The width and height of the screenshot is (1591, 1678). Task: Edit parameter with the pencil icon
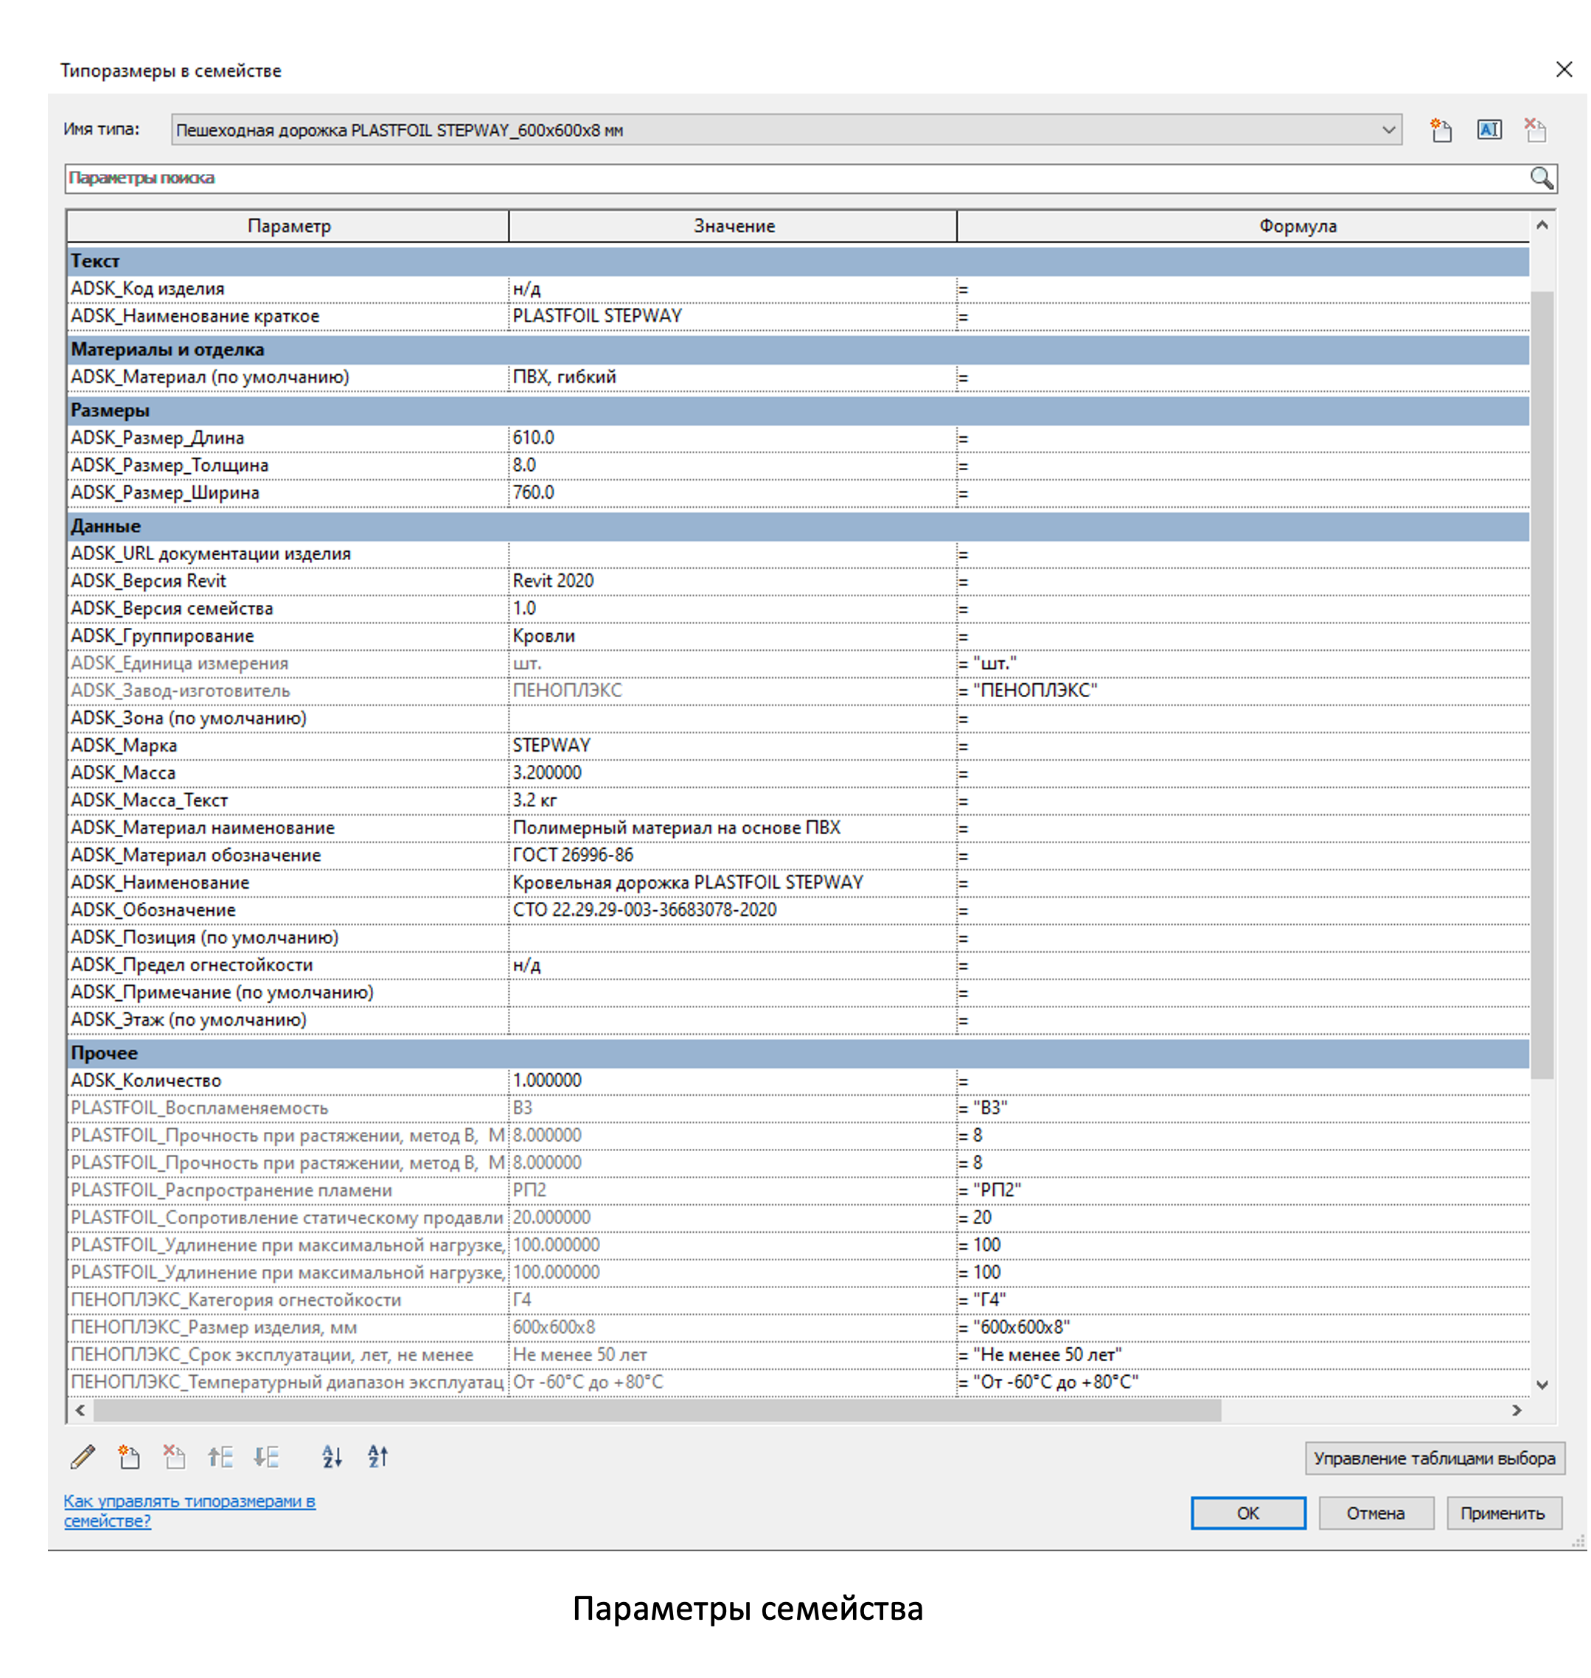tap(83, 1457)
